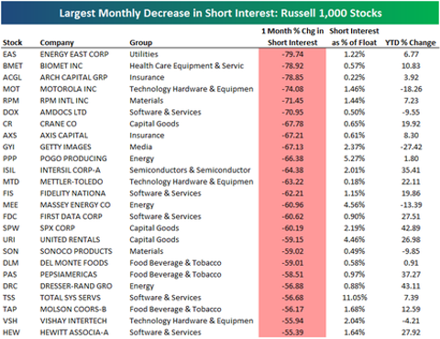Viewport: 440px width, 339px height.
Task: Select the HEW ticker in last row
Action: [x=10, y=333]
